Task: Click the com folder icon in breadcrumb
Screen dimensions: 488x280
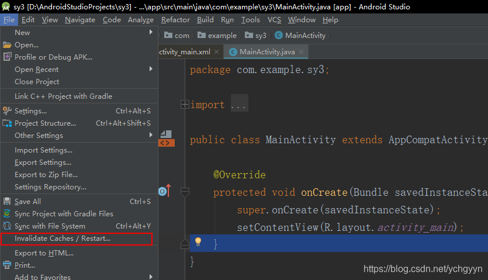Action: click(x=168, y=35)
